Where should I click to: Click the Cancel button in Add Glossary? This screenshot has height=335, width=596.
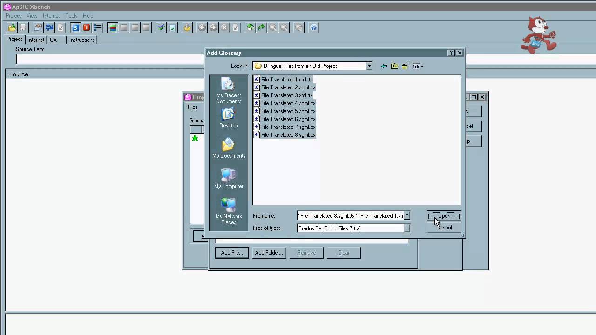[444, 228]
